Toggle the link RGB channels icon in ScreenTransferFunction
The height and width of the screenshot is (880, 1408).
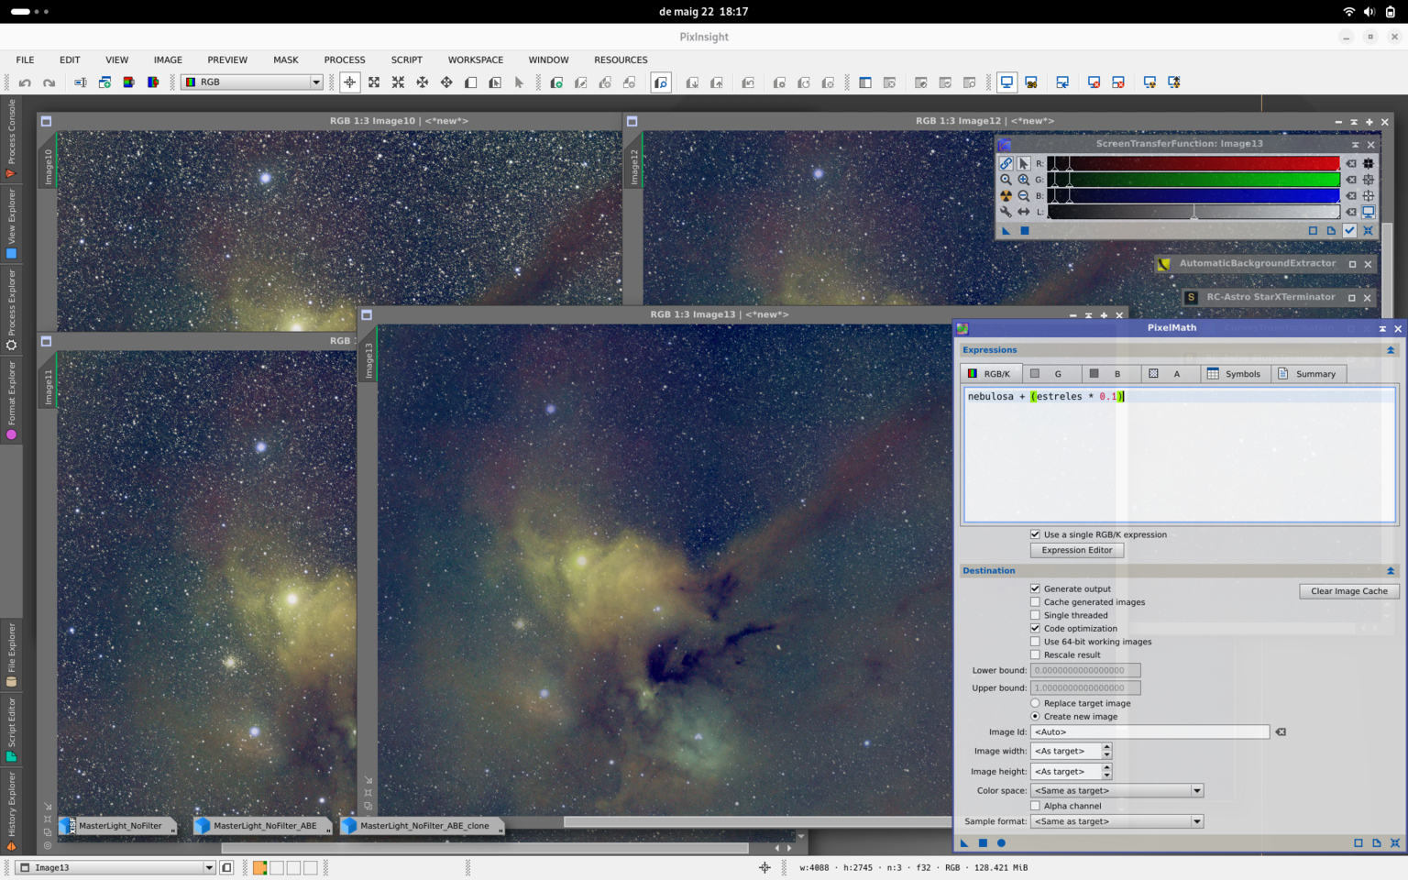[x=1006, y=163]
